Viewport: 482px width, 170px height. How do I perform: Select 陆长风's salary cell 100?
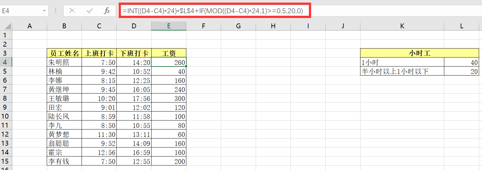[x=169, y=116]
